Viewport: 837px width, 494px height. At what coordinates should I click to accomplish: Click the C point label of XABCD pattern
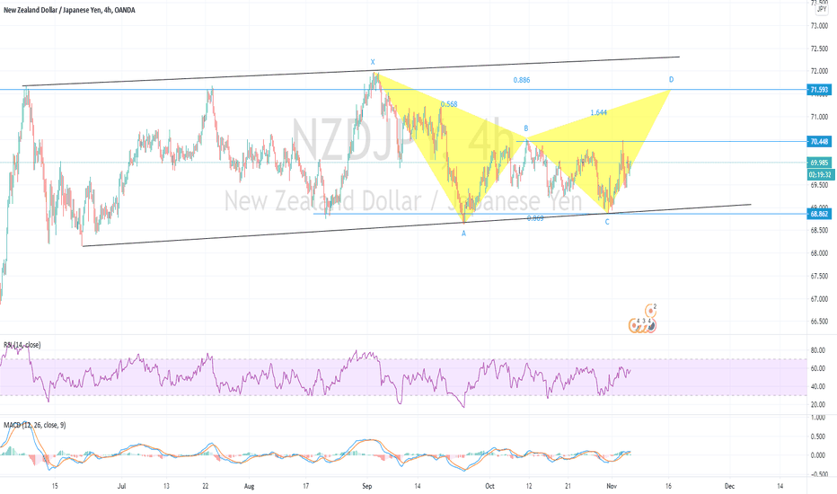607,222
